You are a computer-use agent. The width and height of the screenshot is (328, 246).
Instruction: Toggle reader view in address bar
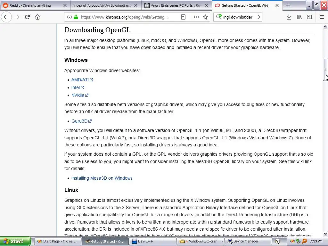click(x=183, y=17)
